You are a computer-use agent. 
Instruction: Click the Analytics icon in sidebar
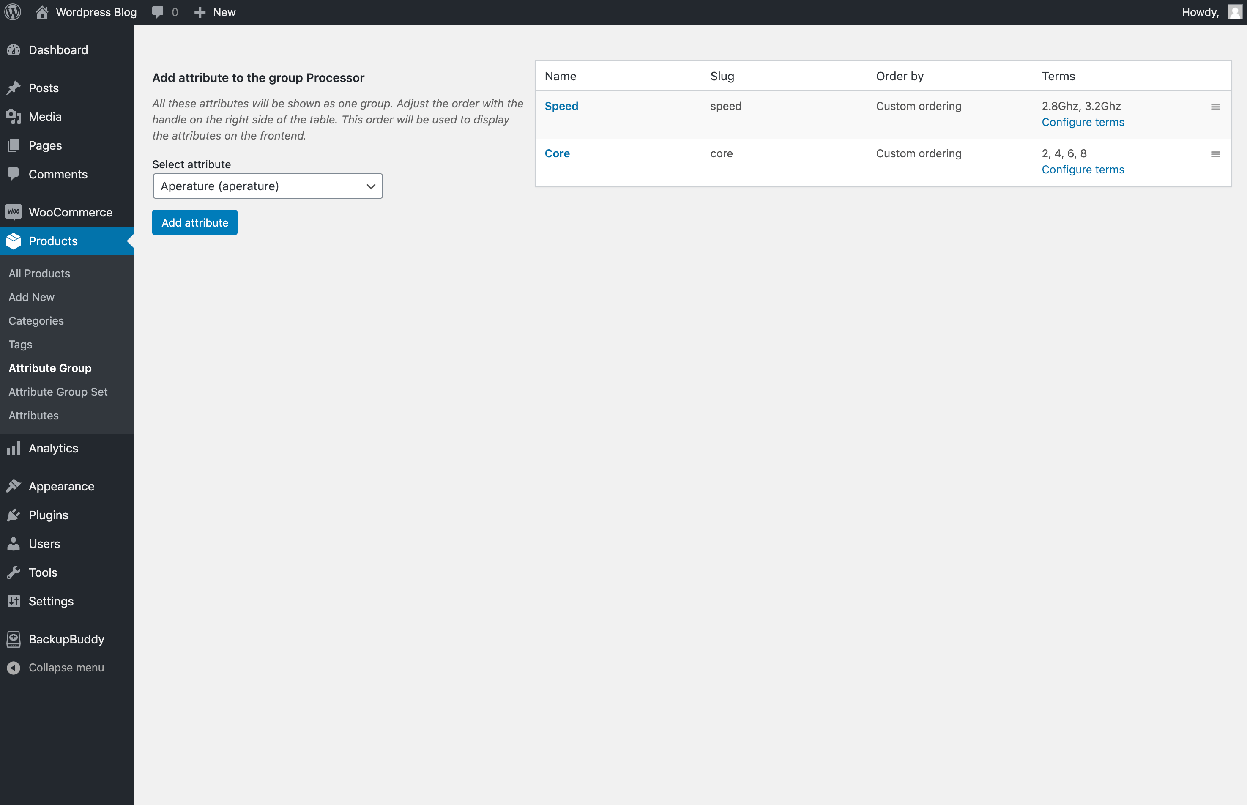14,447
